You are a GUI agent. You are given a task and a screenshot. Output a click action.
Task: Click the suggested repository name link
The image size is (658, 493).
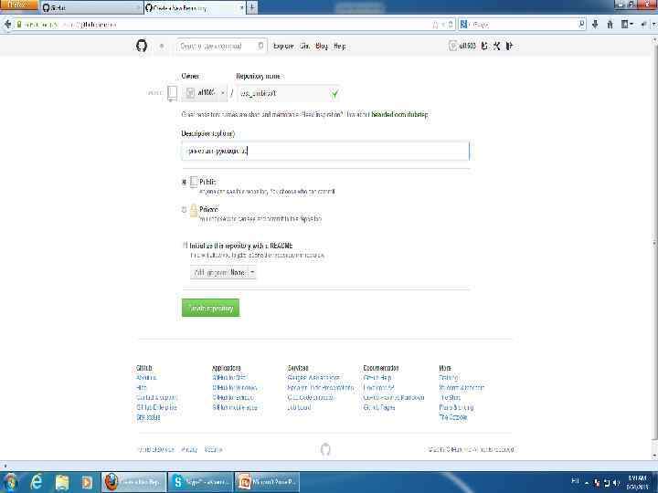(x=399, y=114)
